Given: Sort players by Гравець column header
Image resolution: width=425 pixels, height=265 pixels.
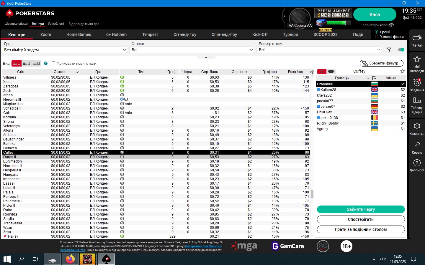Looking at the screenshot, I should 343,78.
